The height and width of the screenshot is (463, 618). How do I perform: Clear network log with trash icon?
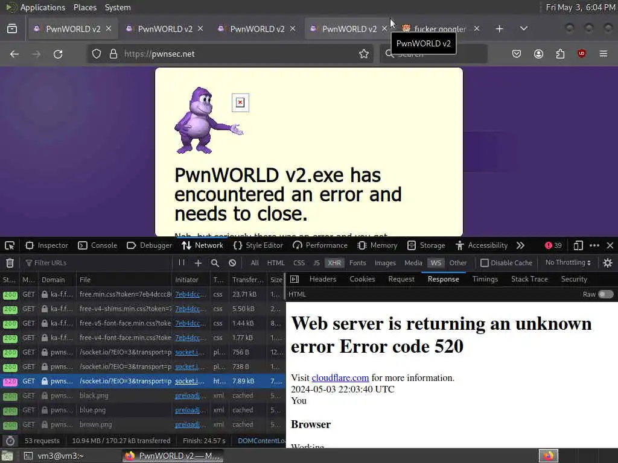pos(10,263)
